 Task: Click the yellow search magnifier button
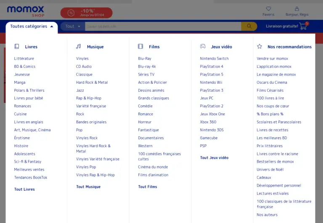(x=249, y=26)
